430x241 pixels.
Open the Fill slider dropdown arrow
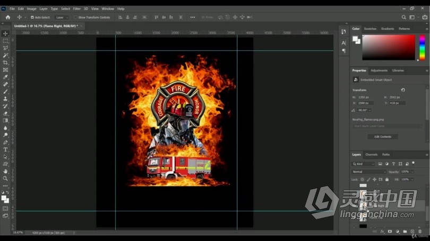pos(412,180)
